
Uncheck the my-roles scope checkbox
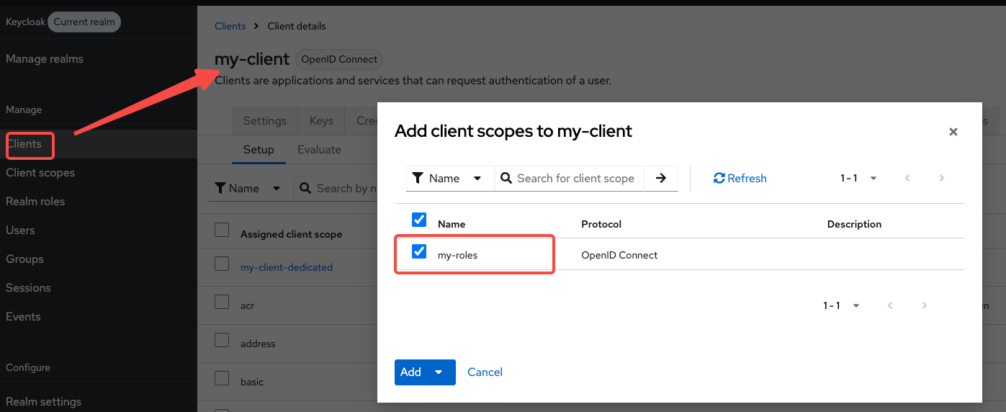[419, 251]
